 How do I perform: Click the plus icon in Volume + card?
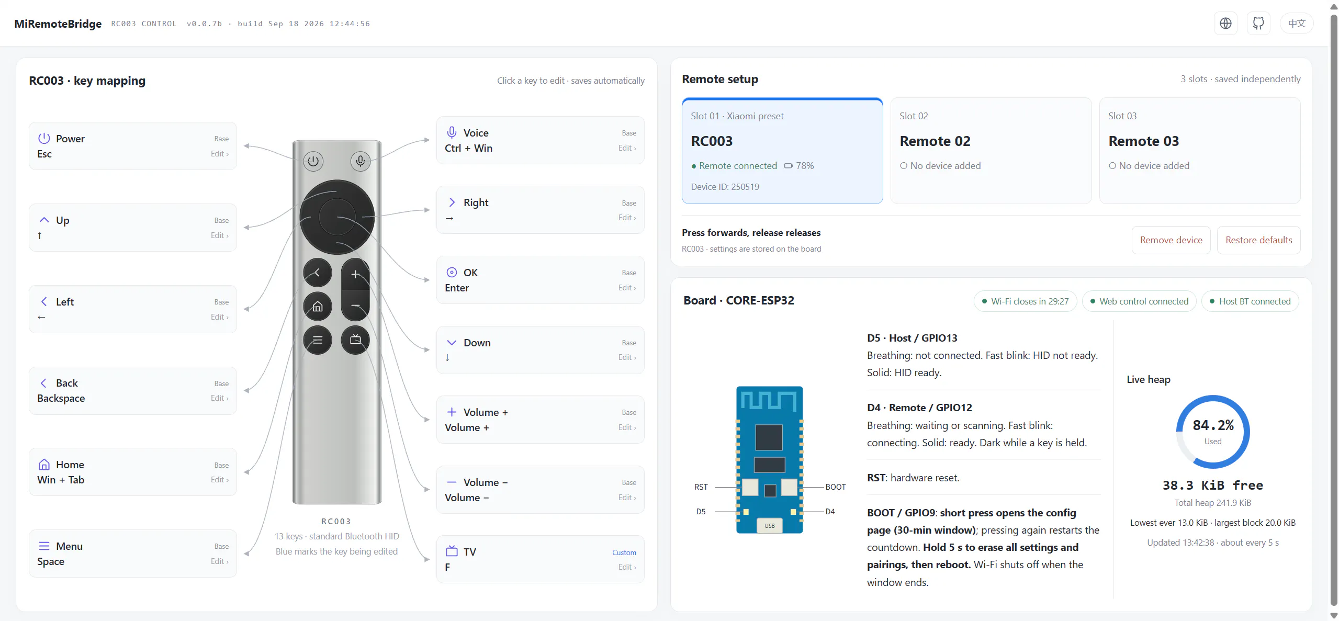452,412
